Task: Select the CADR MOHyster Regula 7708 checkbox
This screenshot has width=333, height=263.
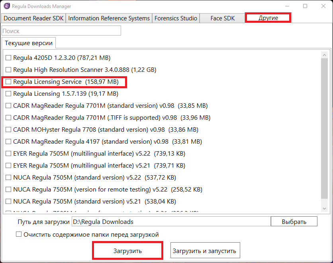Action: point(8,130)
